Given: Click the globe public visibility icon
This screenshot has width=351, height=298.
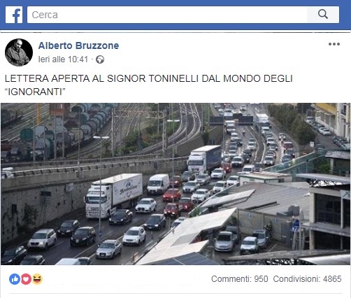Looking at the screenshot, I should click(100, 59).
